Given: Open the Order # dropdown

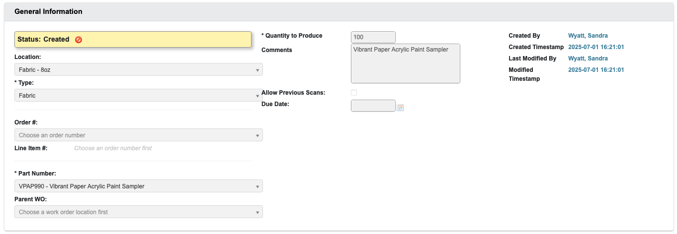Looking at the screenshot, I should coord(138,135).
